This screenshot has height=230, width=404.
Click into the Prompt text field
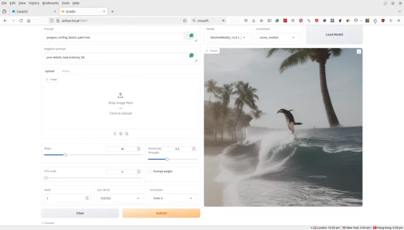120,38
